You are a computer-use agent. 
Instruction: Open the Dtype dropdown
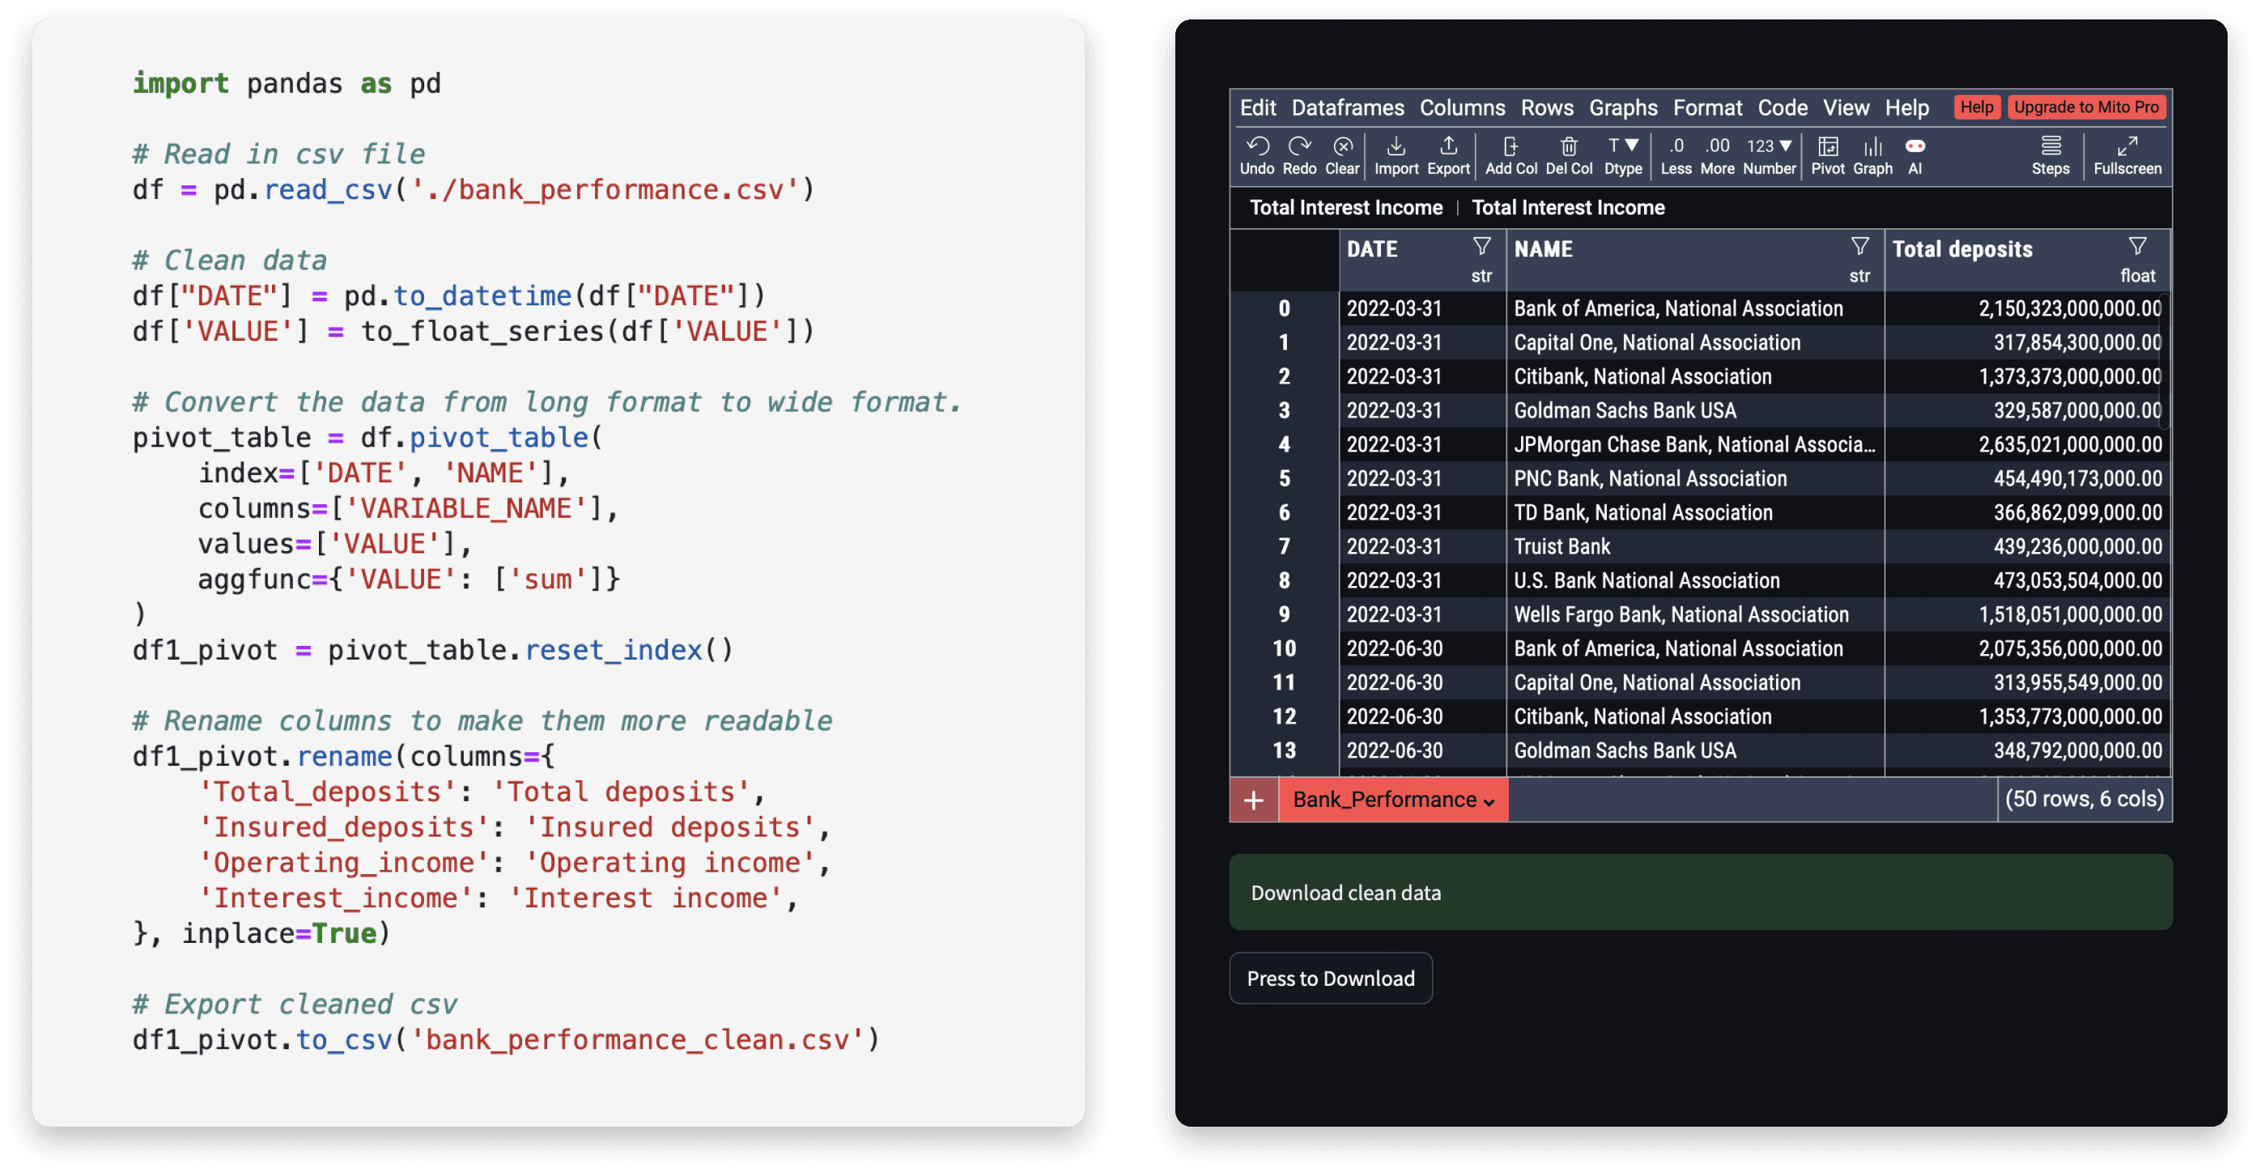point(1623,155)
